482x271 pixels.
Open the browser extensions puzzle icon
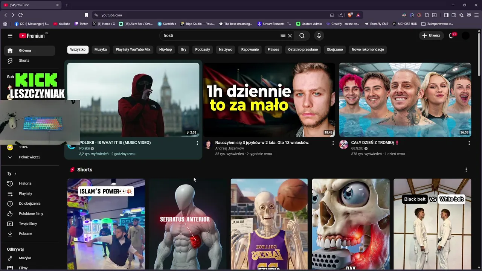pos(427,15)
